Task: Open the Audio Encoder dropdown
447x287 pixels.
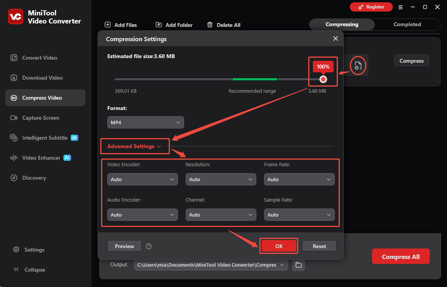Action: tap(142, 215)
